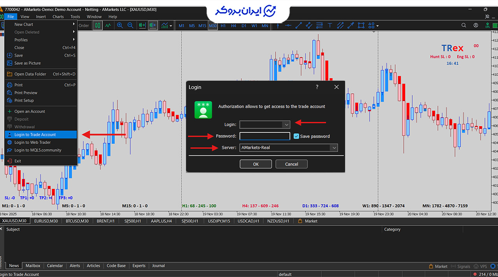Image resolution: width=498 pixels, height=277 pixels.
Task: Select the vertical line drawing tool
Action: [278, 26]
